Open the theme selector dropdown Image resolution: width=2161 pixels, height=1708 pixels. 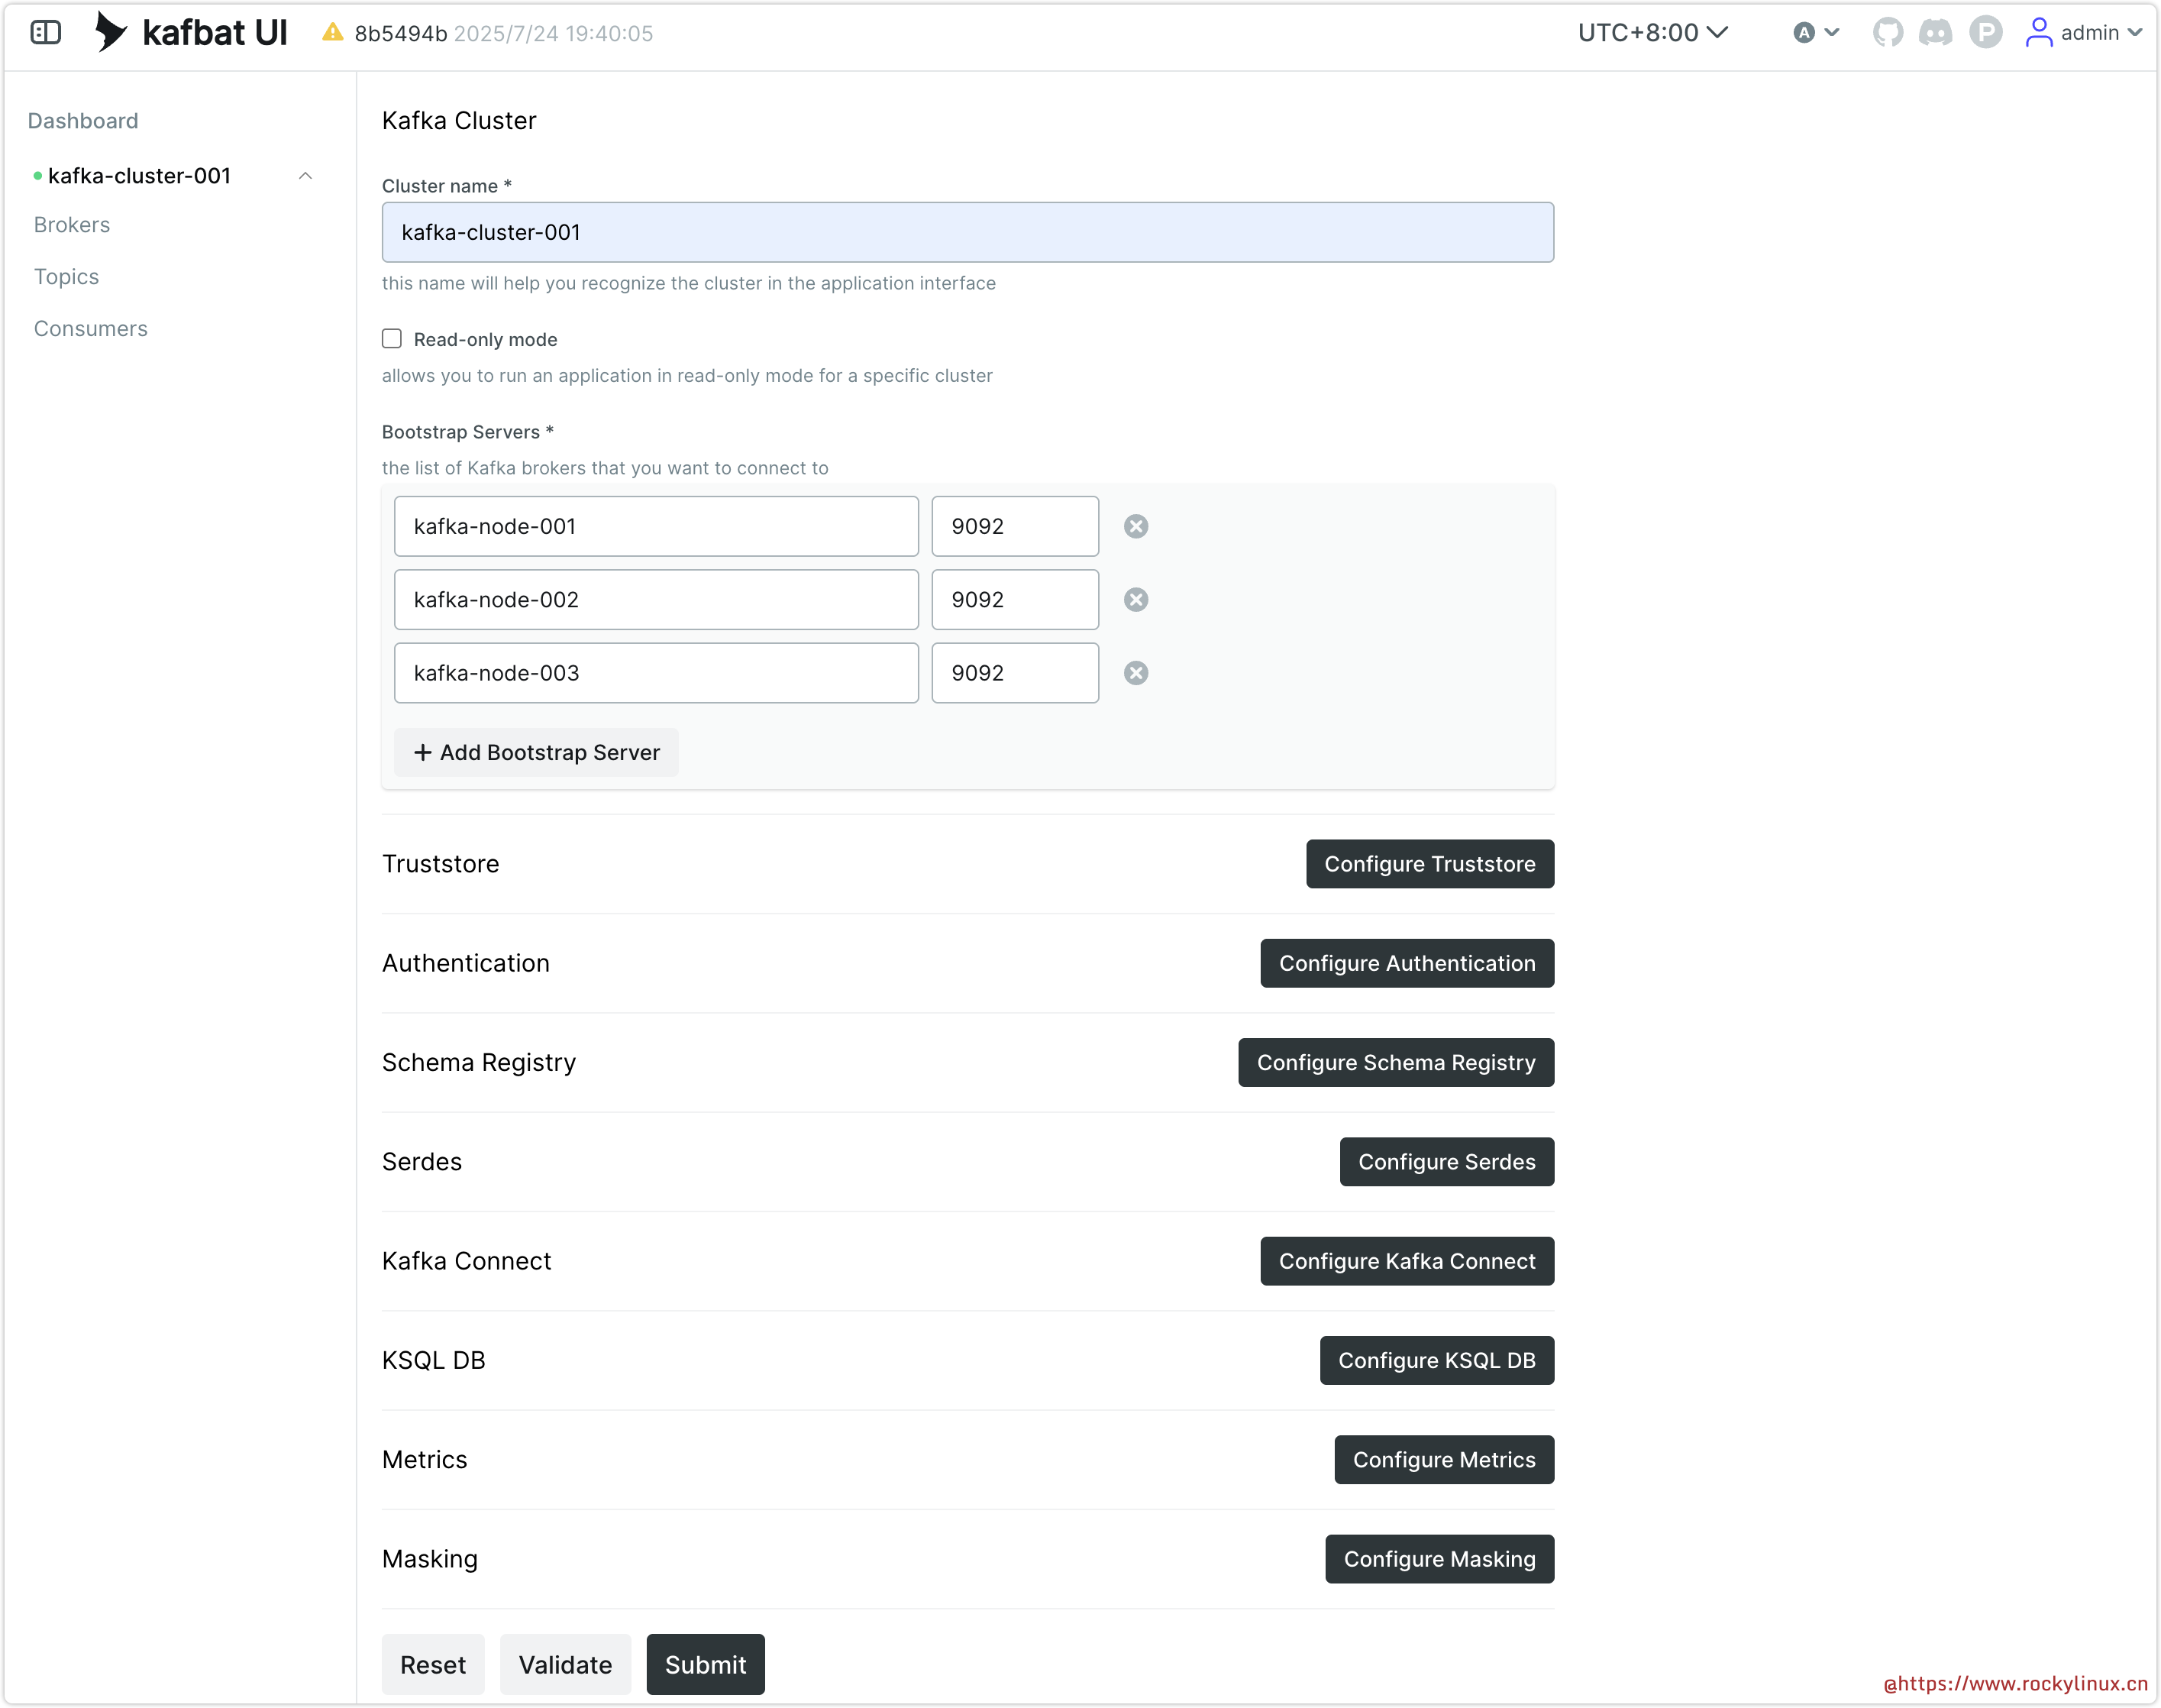1815,33
